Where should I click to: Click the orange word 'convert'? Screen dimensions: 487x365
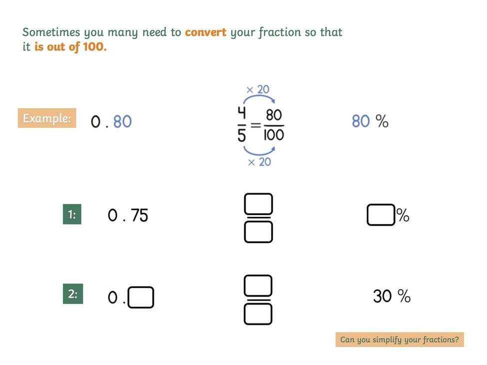pyautogui.click(x=206, y=32)
